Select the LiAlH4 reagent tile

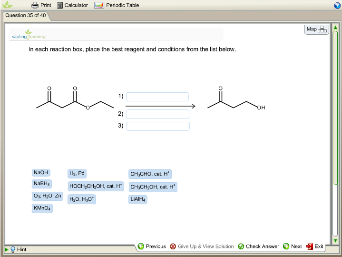[x=137, y=199]
